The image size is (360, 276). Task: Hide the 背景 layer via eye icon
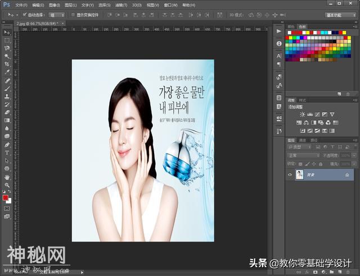[x=290, y=175]
